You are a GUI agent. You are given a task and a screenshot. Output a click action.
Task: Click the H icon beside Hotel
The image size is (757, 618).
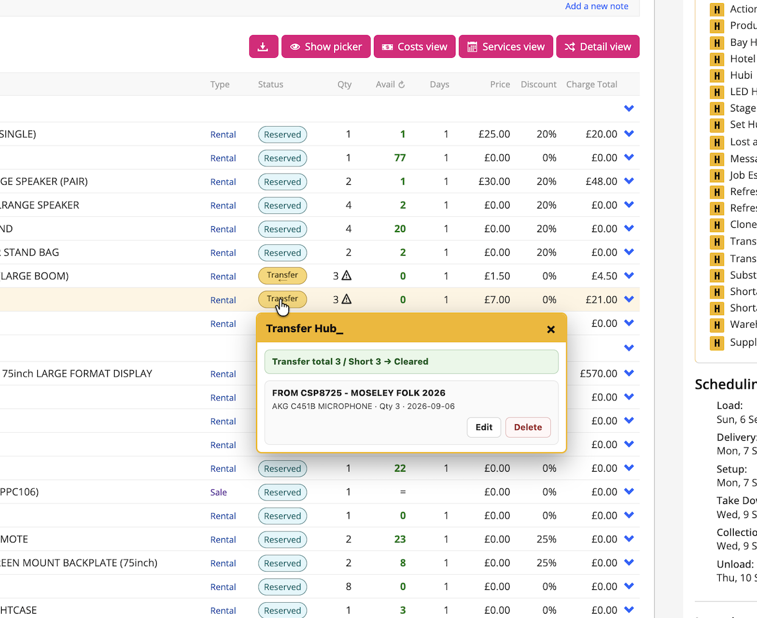717,59
